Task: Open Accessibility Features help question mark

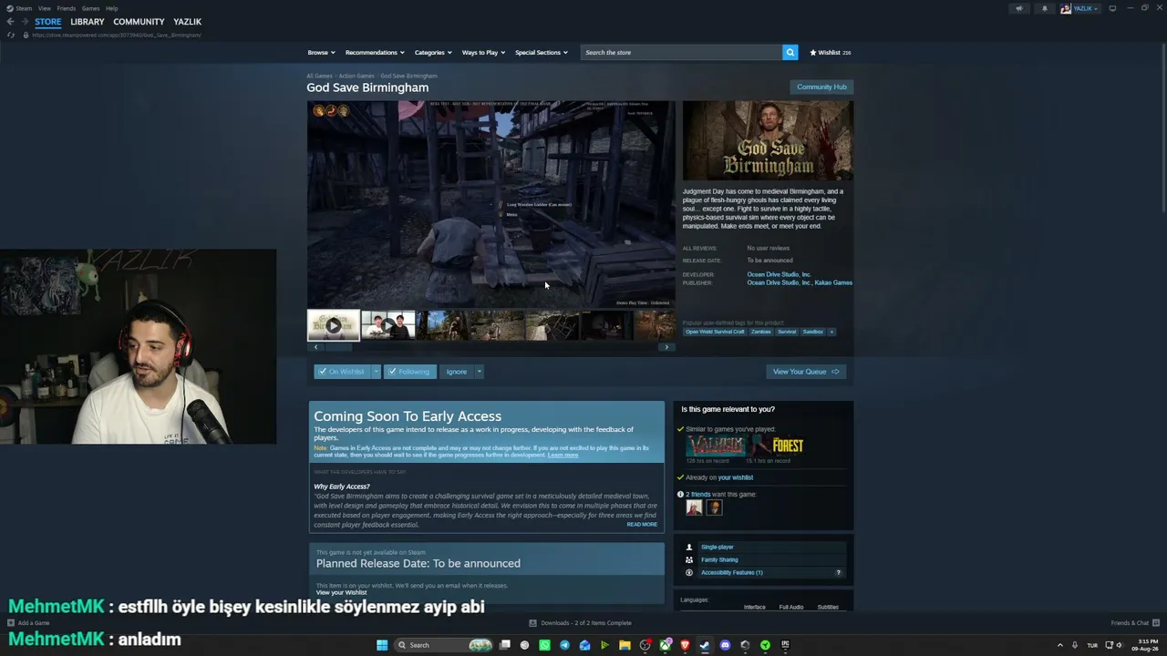Action: [x=838, y=572]
